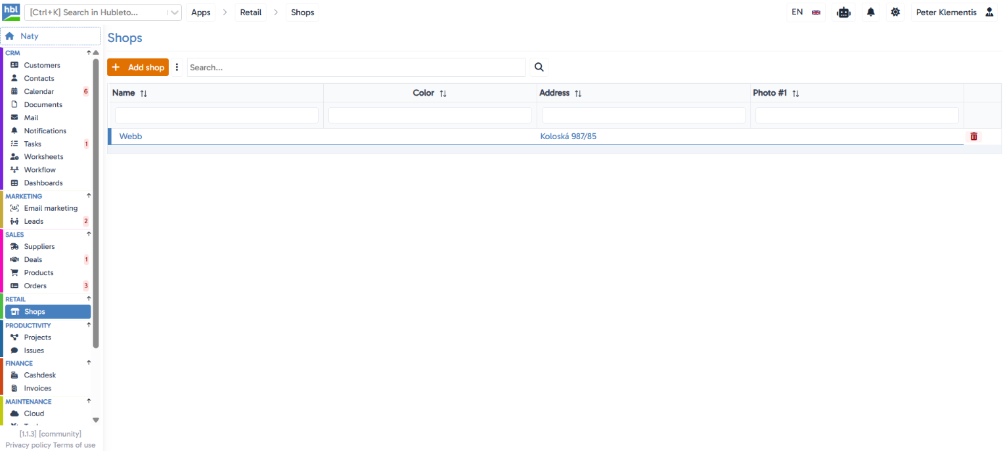Delete the Webb shop with trash icon
Screen dimensions: 1003x451
pos(973,137)
